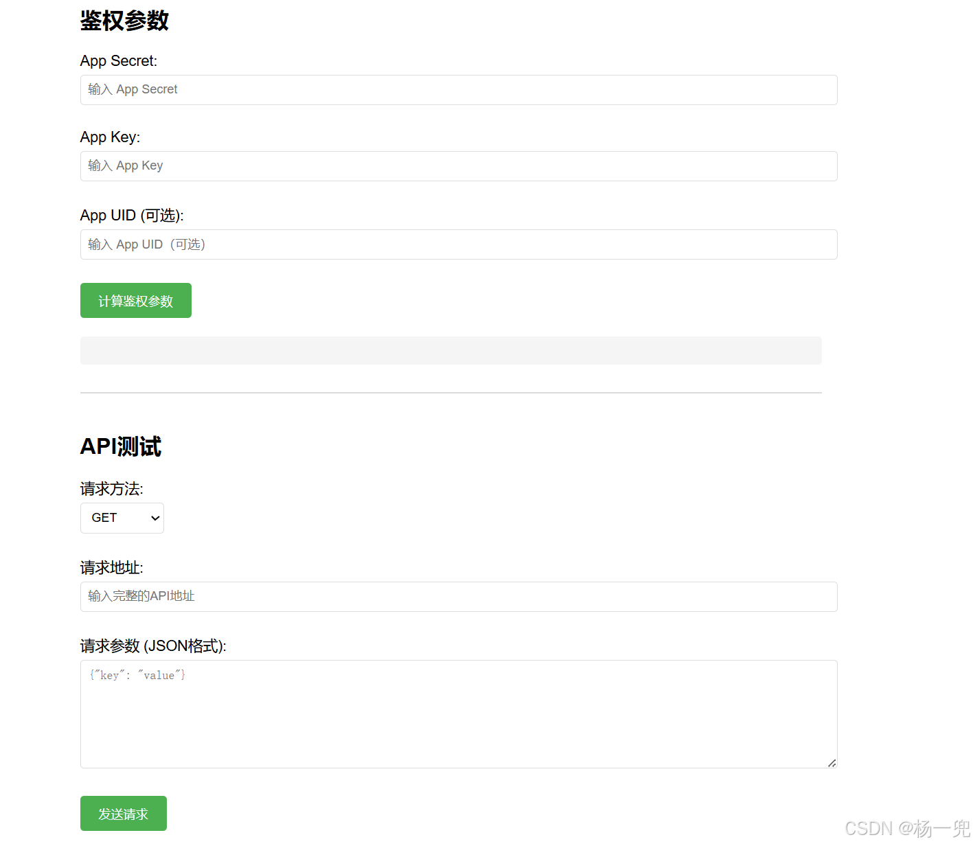Click inside the 输入 App Secret placeholder area
Viewport: 973px width, 846px height.
(x=132, y=89)
